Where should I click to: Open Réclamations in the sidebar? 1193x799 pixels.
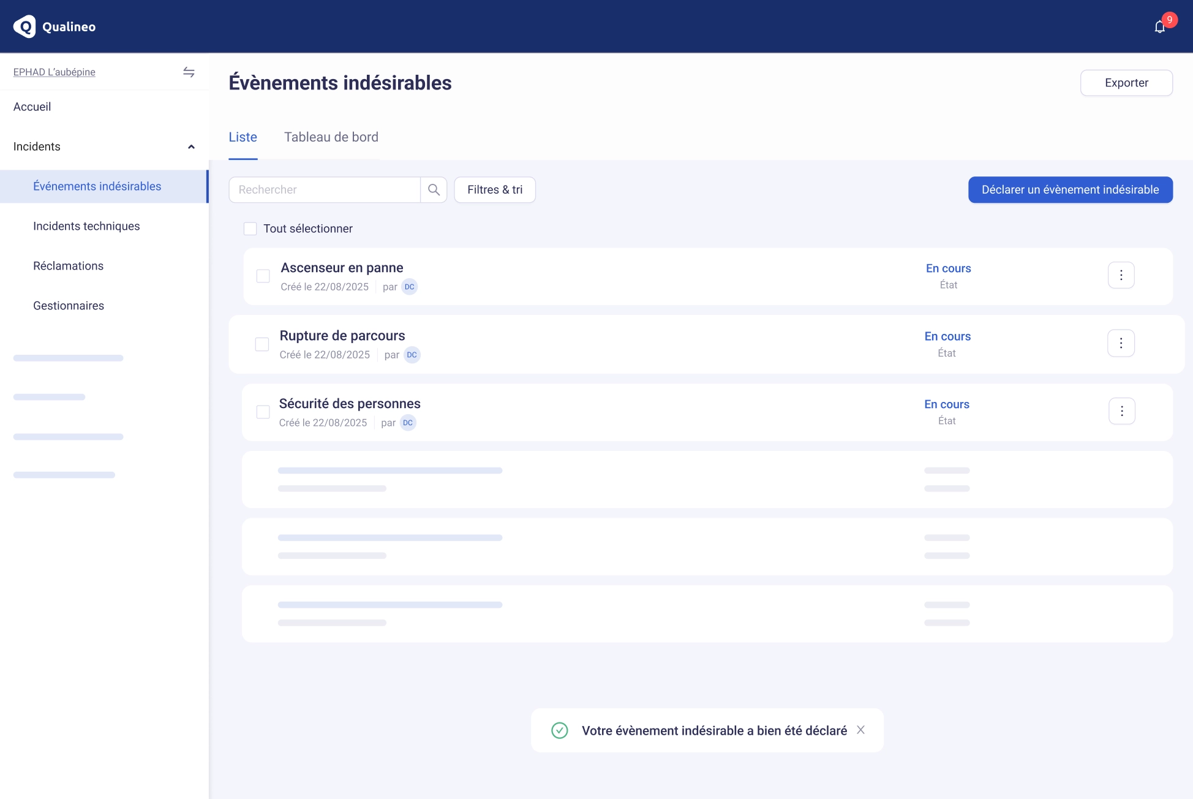(x=68, y=266)
